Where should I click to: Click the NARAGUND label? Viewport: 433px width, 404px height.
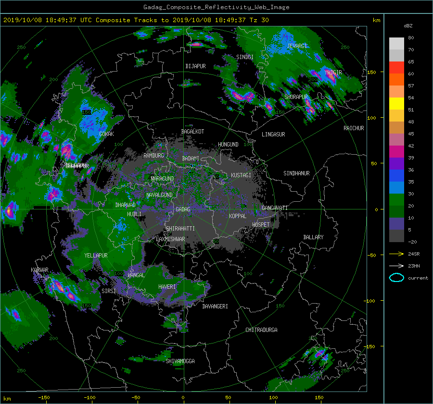pos(163,179)
